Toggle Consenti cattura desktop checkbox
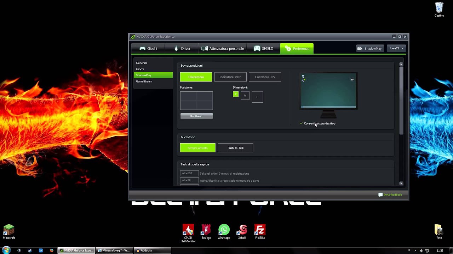Screen dimensions: 453x254 tap(302, 123)
